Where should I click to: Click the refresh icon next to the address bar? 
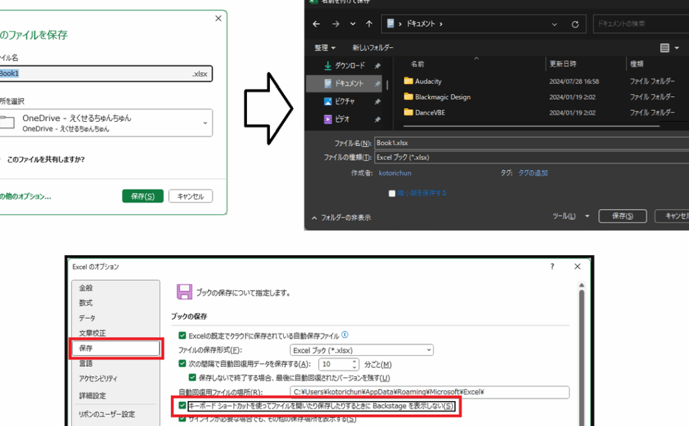click(x=575, y=24)
